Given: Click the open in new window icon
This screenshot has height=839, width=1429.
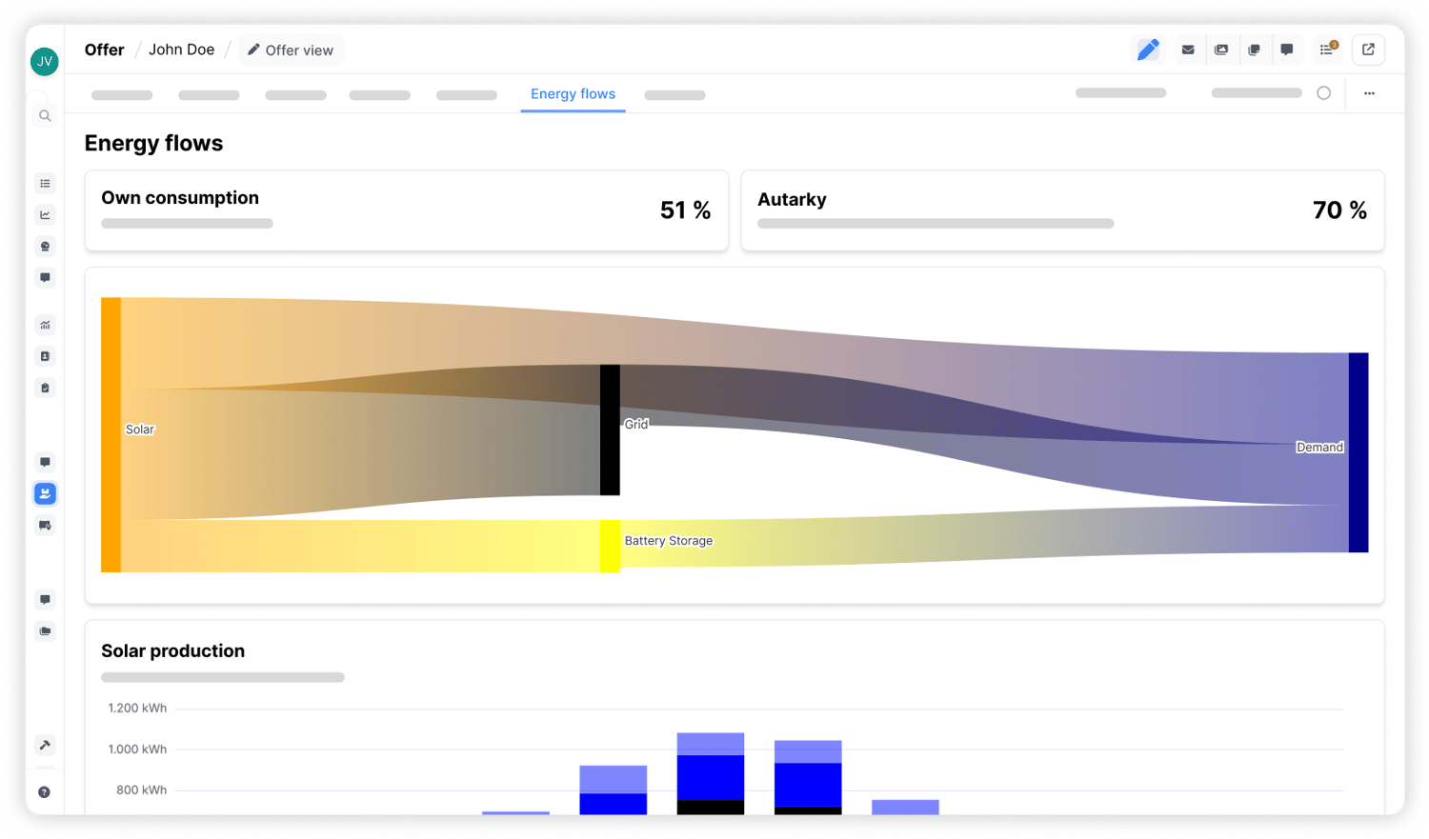Looking at the screenshot, I should click(x=1368, y=50).
